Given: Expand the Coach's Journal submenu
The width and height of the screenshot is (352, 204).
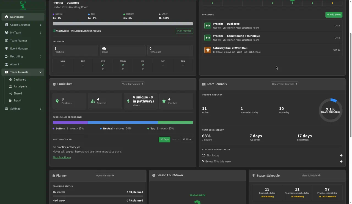Looking at the screenshot, I should point(40,25).
